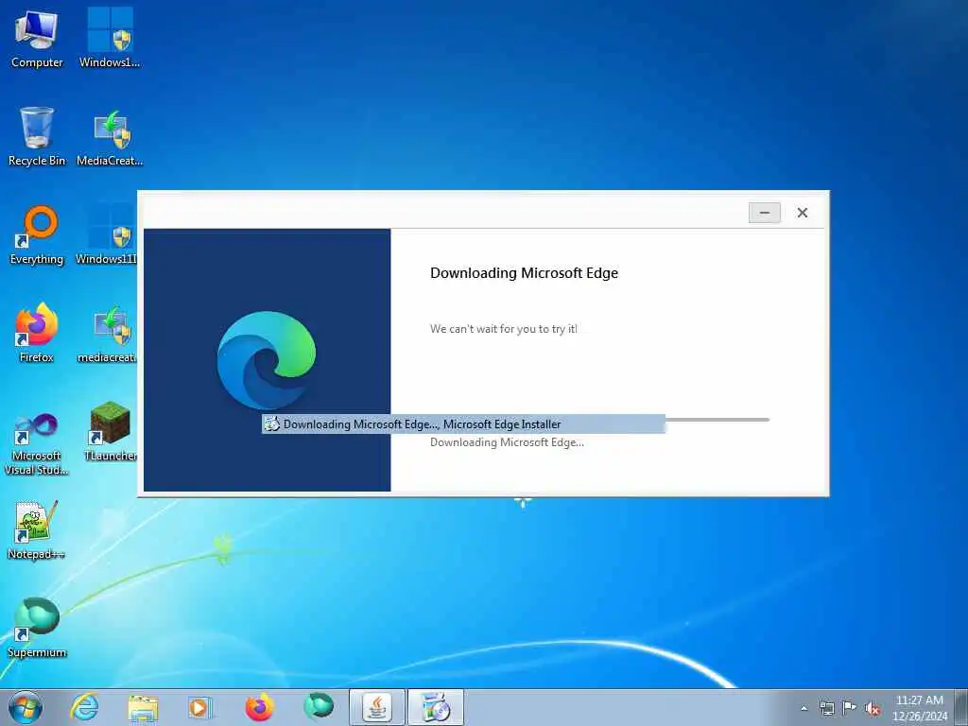Open the Windows Start orb
Viewport: 968px width, 726px height.
pyautogui.click(x=26, y=707)
